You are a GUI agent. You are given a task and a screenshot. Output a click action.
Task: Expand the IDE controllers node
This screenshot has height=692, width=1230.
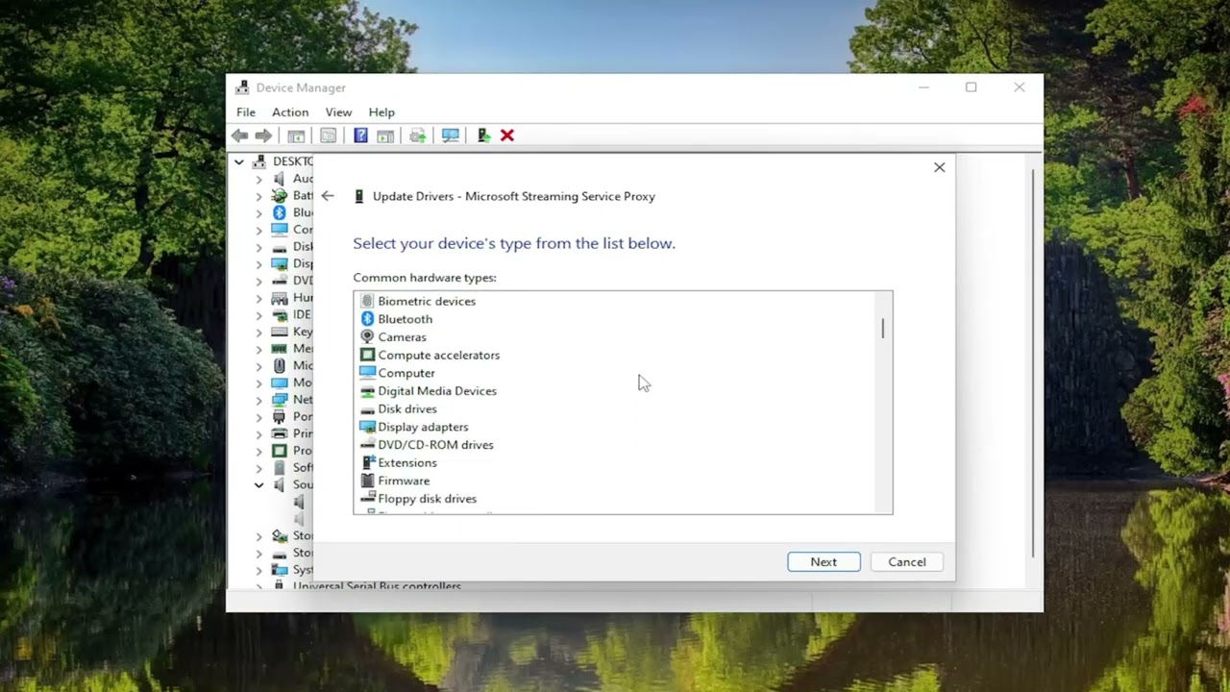(x=258, y=314)
